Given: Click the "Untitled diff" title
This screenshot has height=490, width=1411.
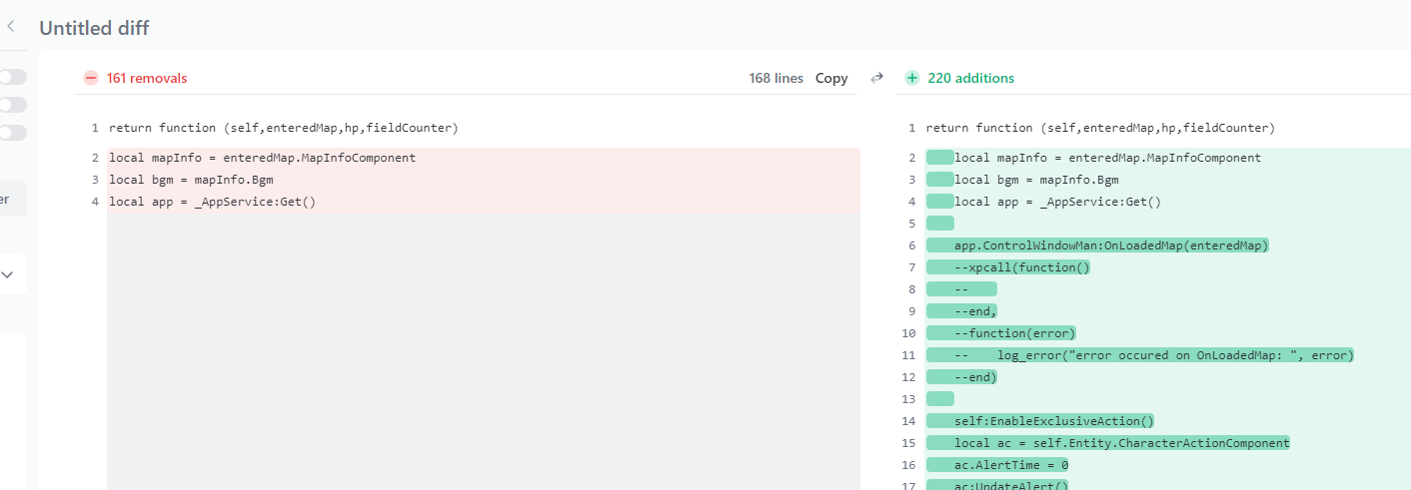Looking at the screenshot, I should 94,28.
